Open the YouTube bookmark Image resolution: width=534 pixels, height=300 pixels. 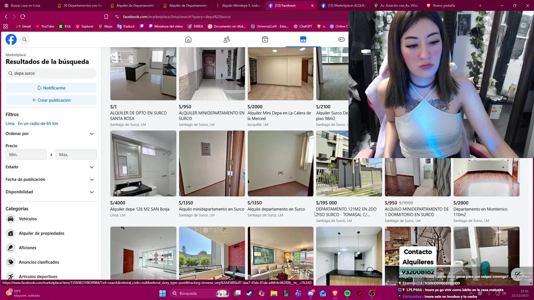click(45, 26)
